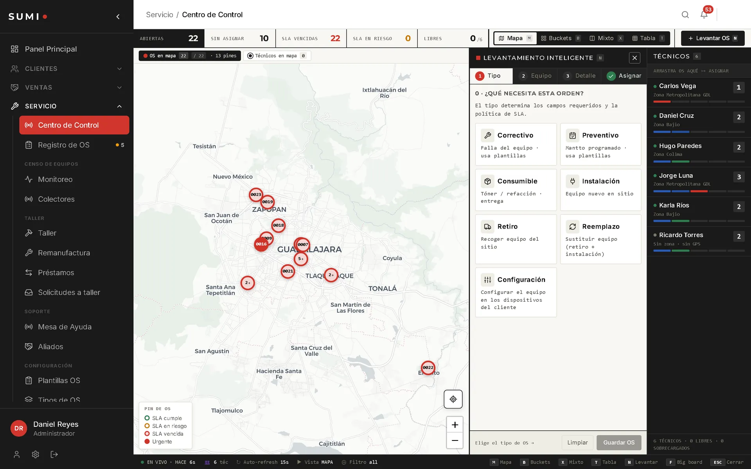Filter by Sin Asignar 10 stat
This screenshot has width=751, height=469.
240,38
